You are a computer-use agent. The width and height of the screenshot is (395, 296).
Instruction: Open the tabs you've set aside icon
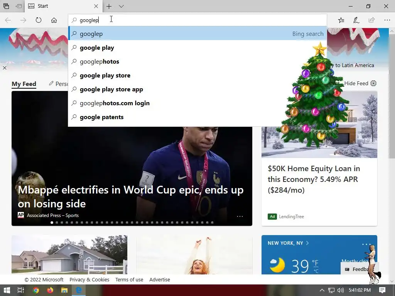[6, 6]
